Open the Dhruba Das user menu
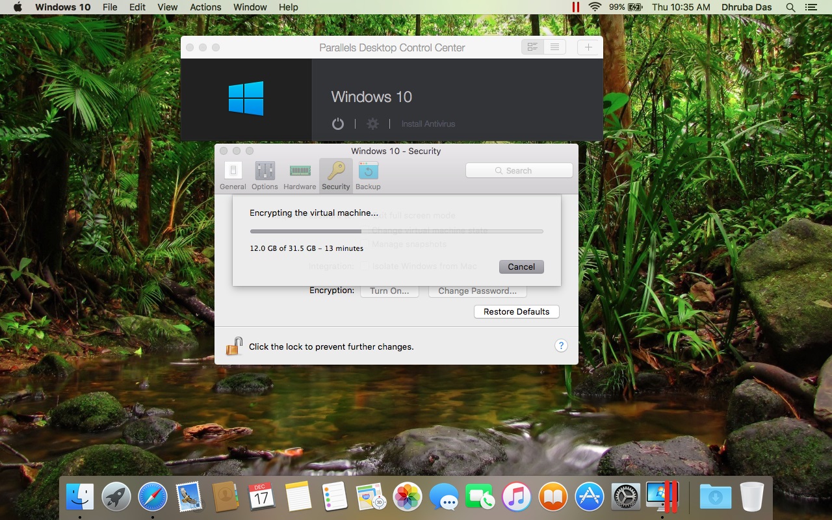This screenshot has width=832, height=520. click(747, 7)
